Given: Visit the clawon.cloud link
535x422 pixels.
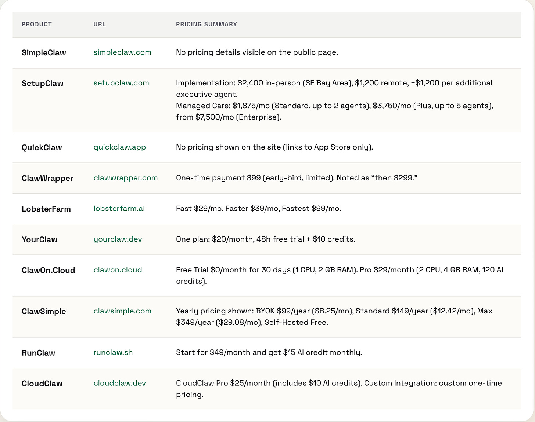Looking at the screenshot, I should click(x=118, y=270).
